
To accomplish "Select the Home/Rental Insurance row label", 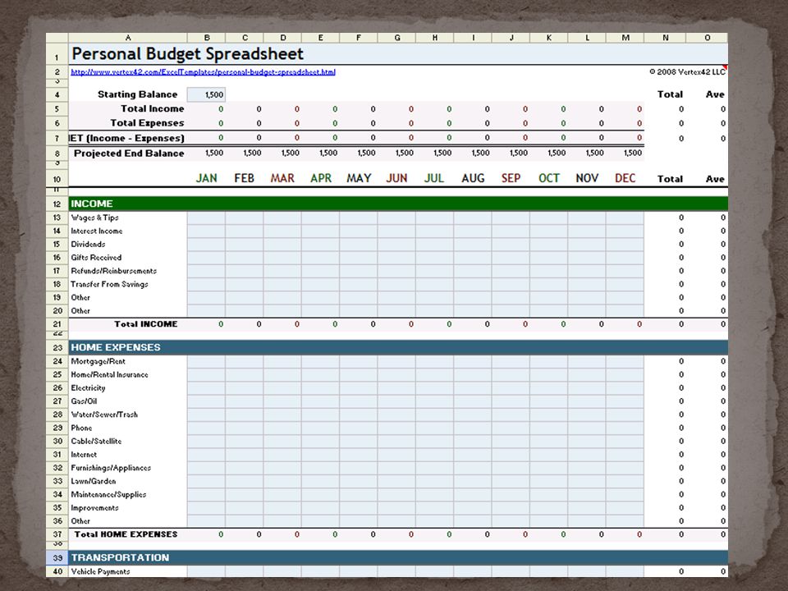I will (x=109, y=375).
